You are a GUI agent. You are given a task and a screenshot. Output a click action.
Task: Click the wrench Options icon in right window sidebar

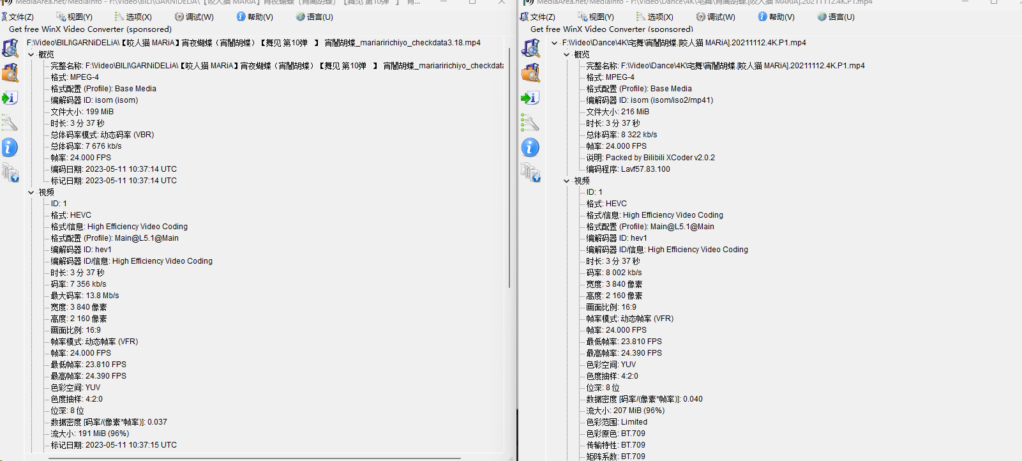point(530,123)
